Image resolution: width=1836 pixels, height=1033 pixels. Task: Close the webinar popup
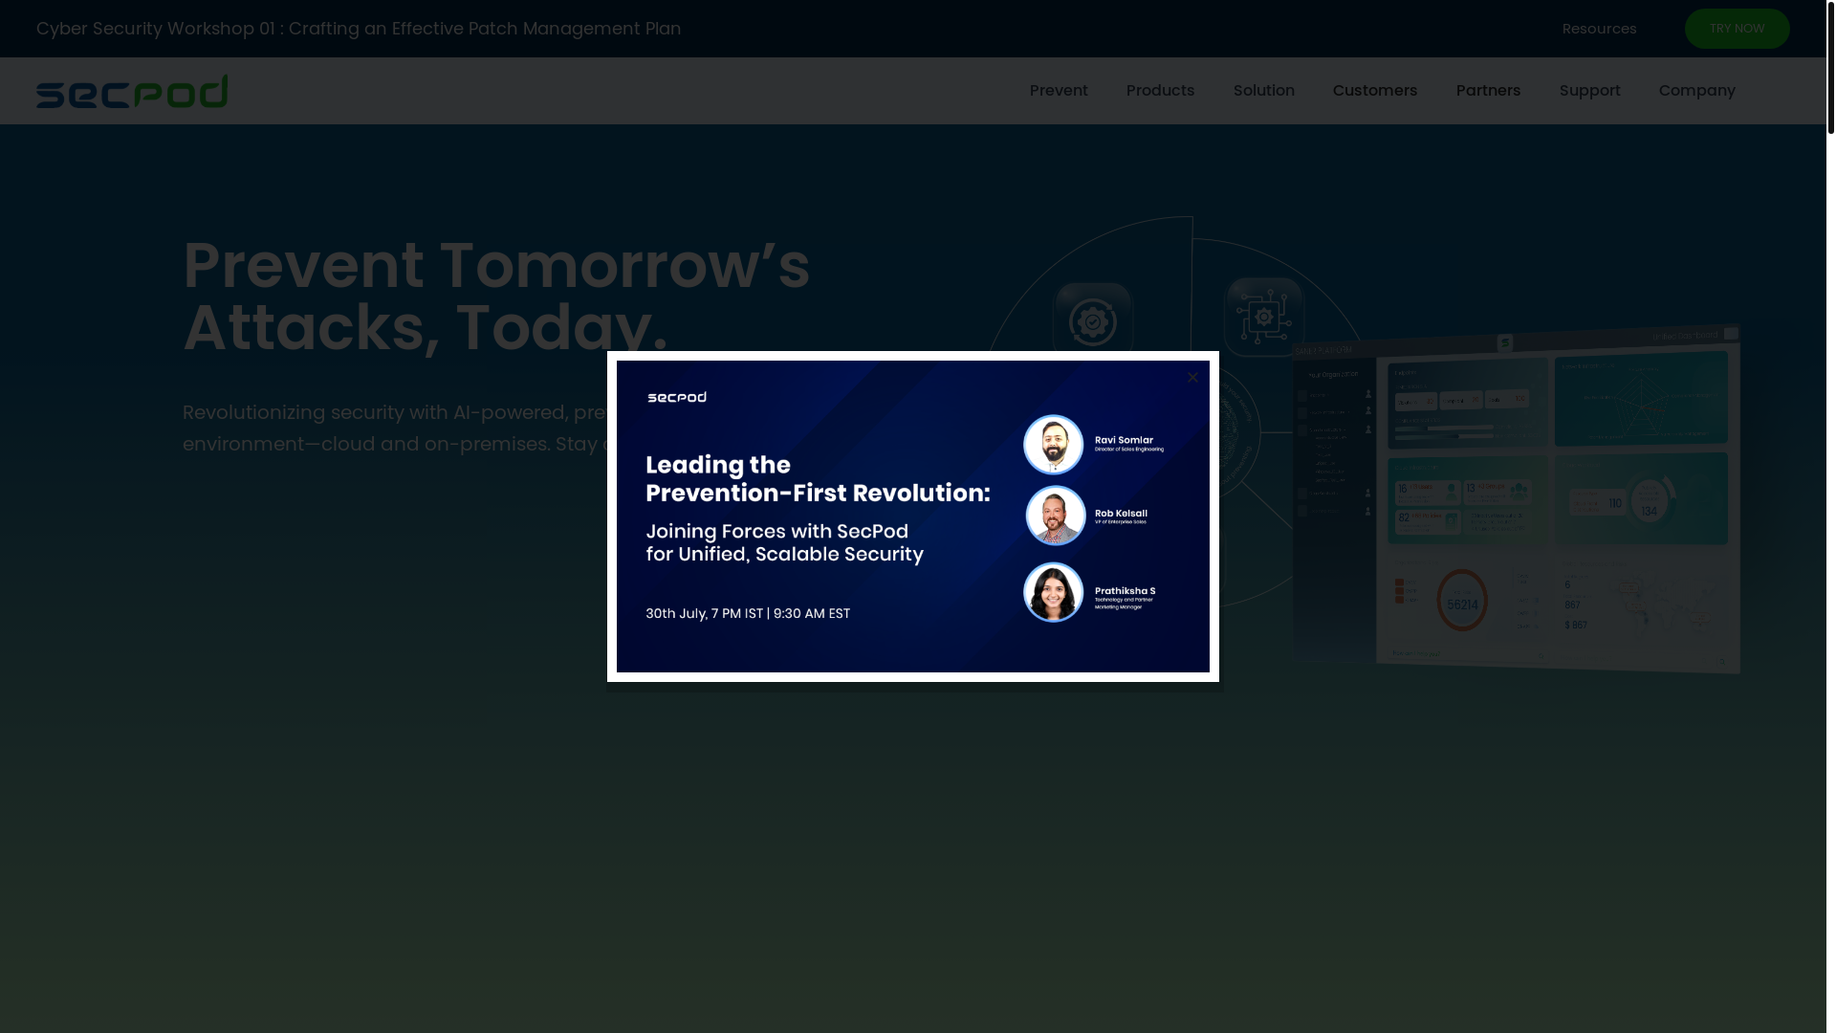click(1192, 378)
